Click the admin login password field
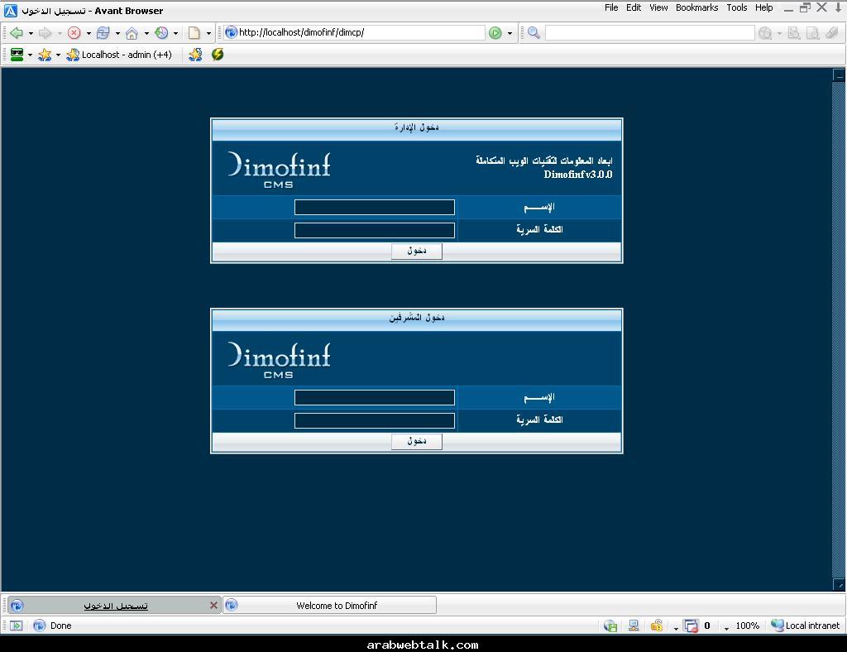The width and height of the screenshot is (847, 652). click(375, 231)
